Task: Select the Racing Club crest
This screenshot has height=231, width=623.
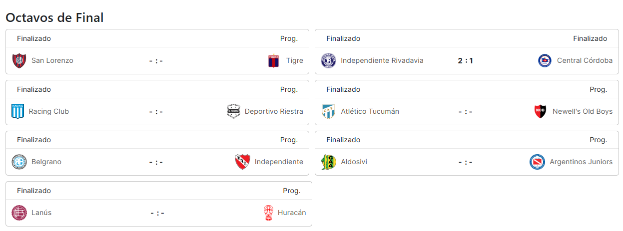Action: 18,112
